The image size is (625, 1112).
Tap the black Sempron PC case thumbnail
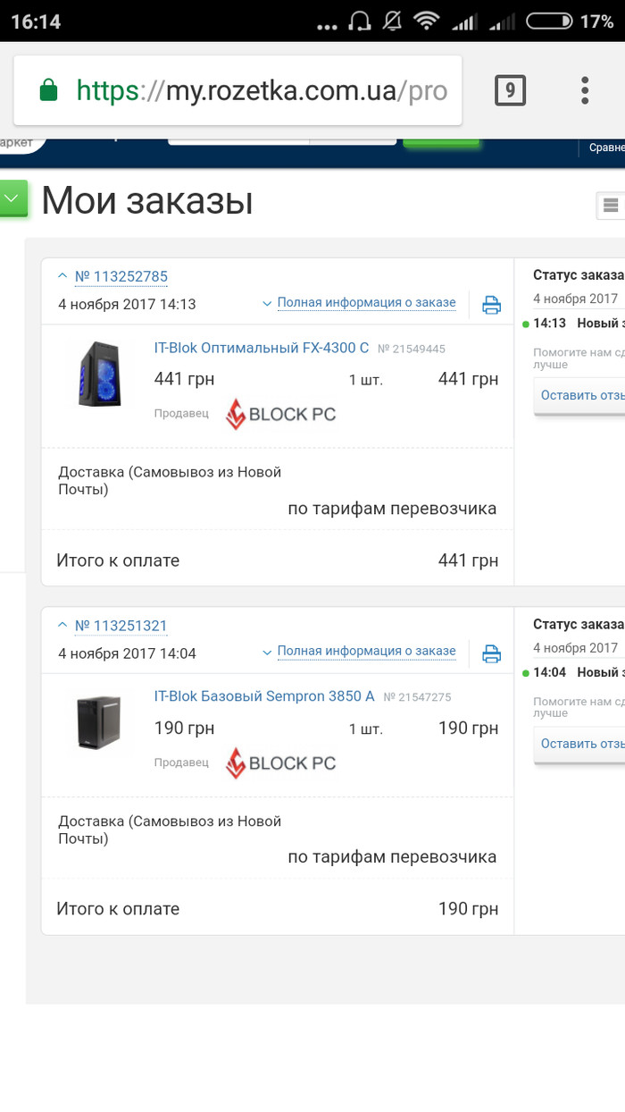click(99, 721)
